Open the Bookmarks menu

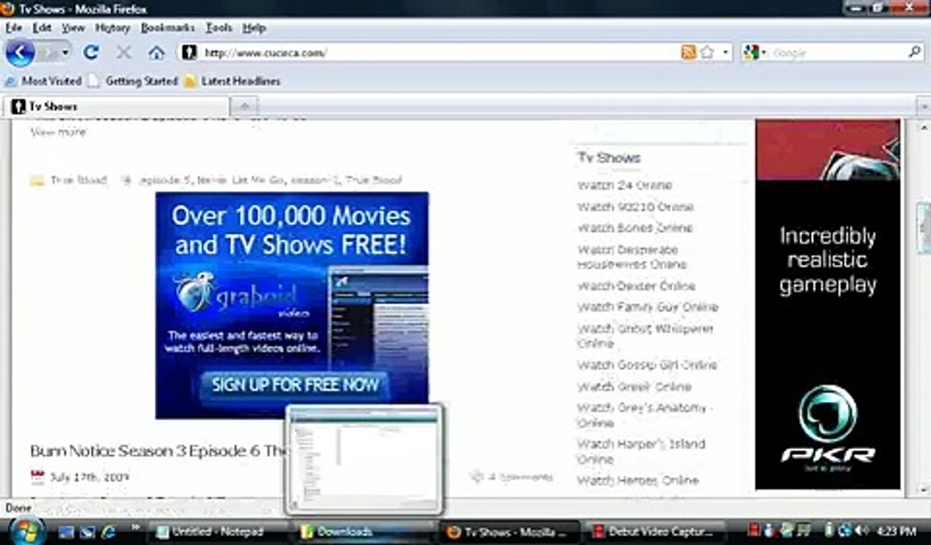(168, 27)
